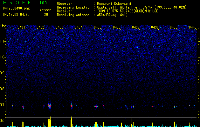
Task: Click the version number 1.0.0
Action: click(x=43, y=3)
